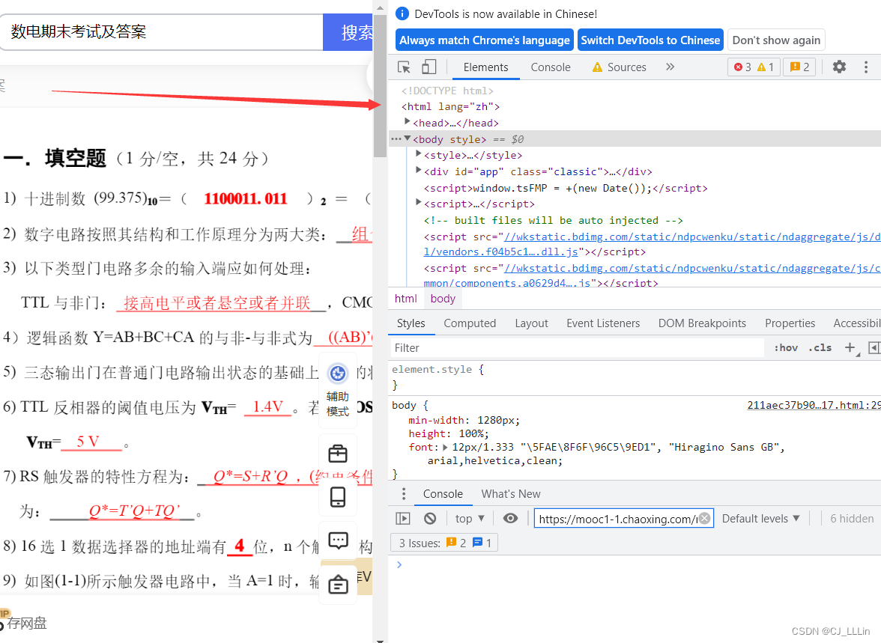Collapse the body element node
This screenshot has width=881, height=643.
[408, 138]
